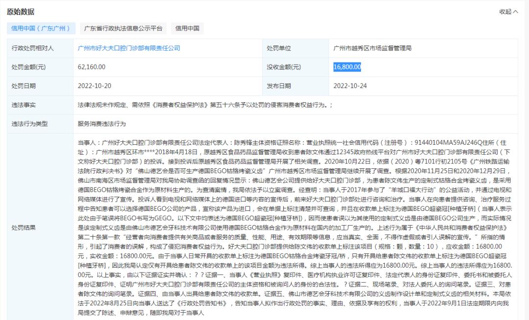529x320 pixels.
Task: Click the 处罚结果 row label
Action: (24, 228)
